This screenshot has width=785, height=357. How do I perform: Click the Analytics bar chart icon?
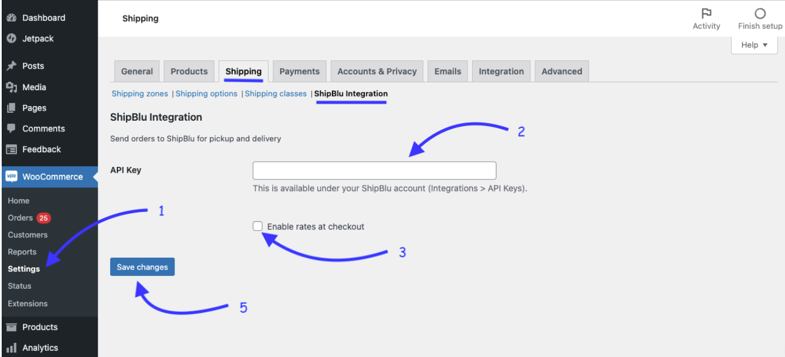pyautogui.click(x=11, y=348)
